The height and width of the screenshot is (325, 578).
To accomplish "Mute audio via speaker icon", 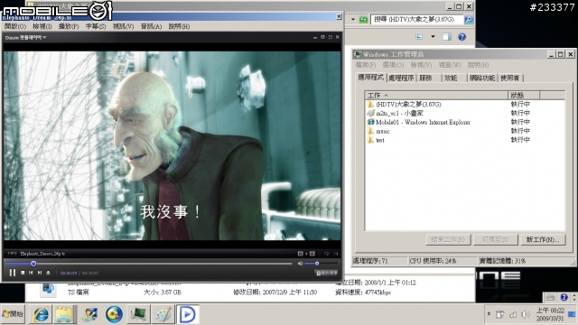I will pyautogui.click(x=301, y=264).
